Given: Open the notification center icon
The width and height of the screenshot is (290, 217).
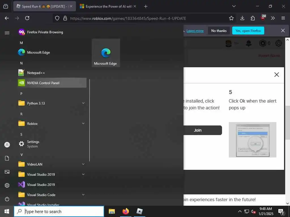Looking at the screenshot, I should 281,211.
